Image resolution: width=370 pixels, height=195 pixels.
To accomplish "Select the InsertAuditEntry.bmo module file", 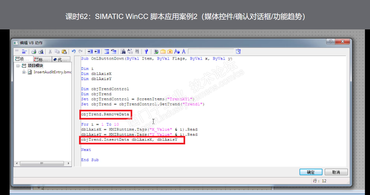I will [x=52, y=72].
